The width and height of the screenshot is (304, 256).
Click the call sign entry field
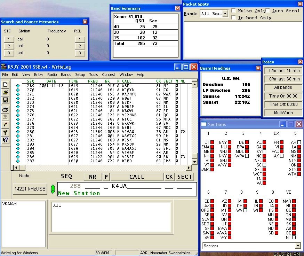point(136,186)
